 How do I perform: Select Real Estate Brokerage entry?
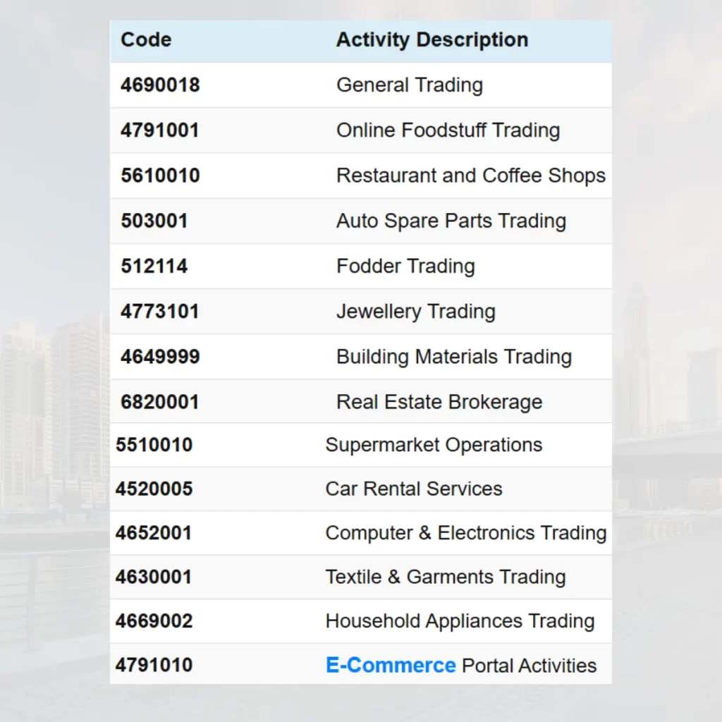439,402
